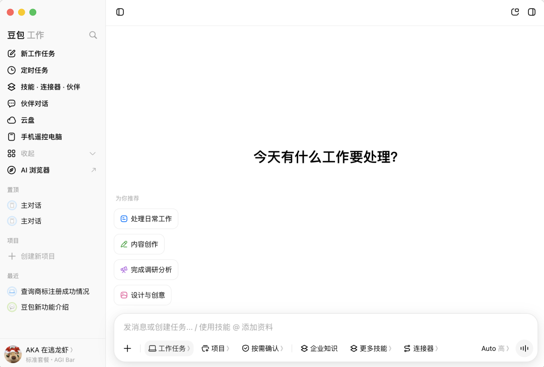544x367 pixels.
Task: Click the mini window icon at top right
Action: pos(515,12)
